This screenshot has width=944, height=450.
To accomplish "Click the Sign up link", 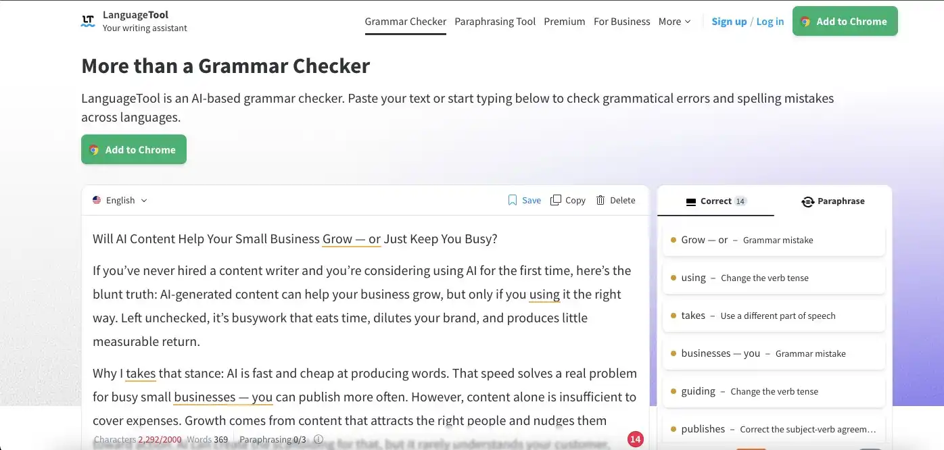I will pyautogui.click(x=729, y=21).
